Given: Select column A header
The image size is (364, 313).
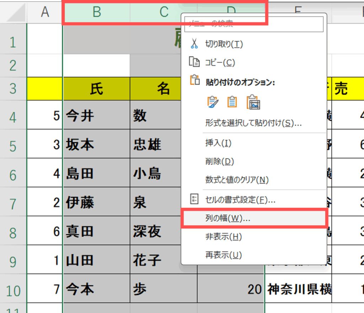Looking at the screenshot, I should (x=45, y=12).
